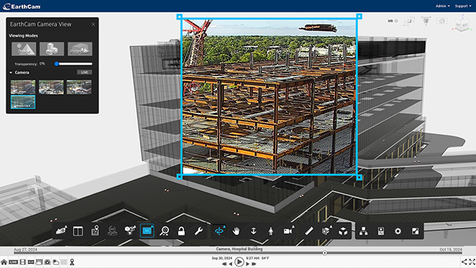Select the second camera thumbnail
This screenshot has height=268, width=476.
(x=51, y=87)
